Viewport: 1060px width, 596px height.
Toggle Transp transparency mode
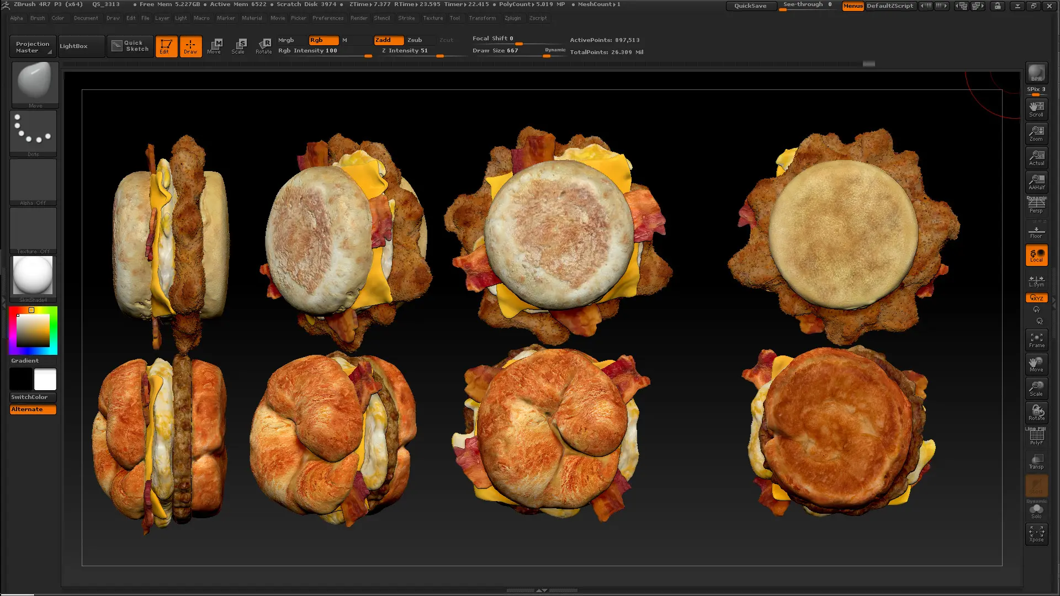(x=1036, y=461)
